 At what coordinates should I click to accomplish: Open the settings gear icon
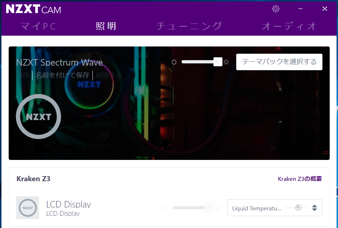276,9
